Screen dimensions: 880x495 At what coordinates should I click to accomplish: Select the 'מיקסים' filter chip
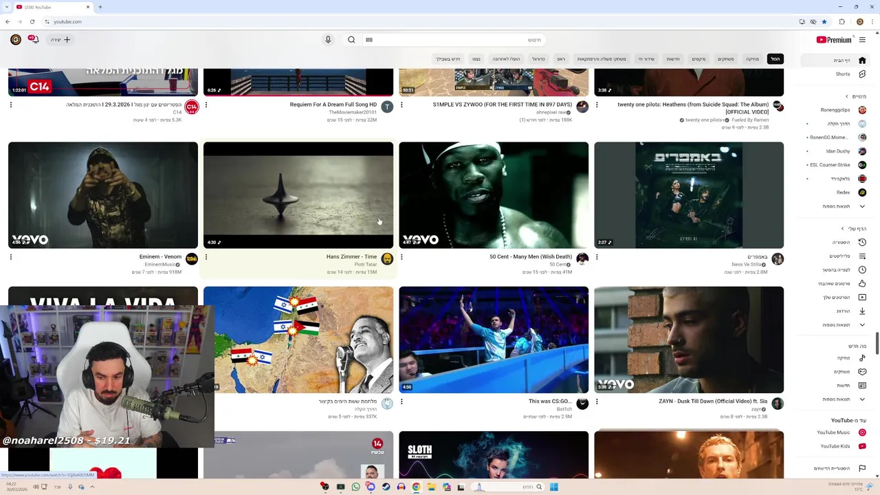(x=698, y=59)
